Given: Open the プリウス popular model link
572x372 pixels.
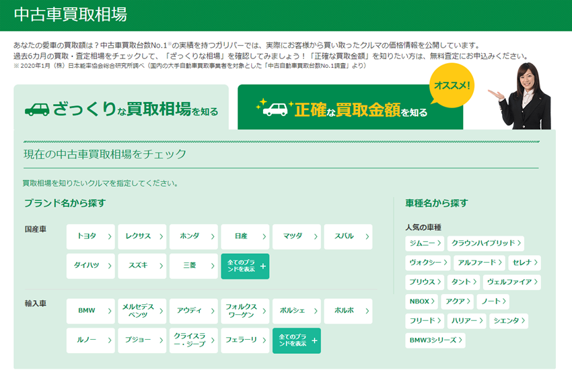Looking at the screenshot, I should (425, 283).
